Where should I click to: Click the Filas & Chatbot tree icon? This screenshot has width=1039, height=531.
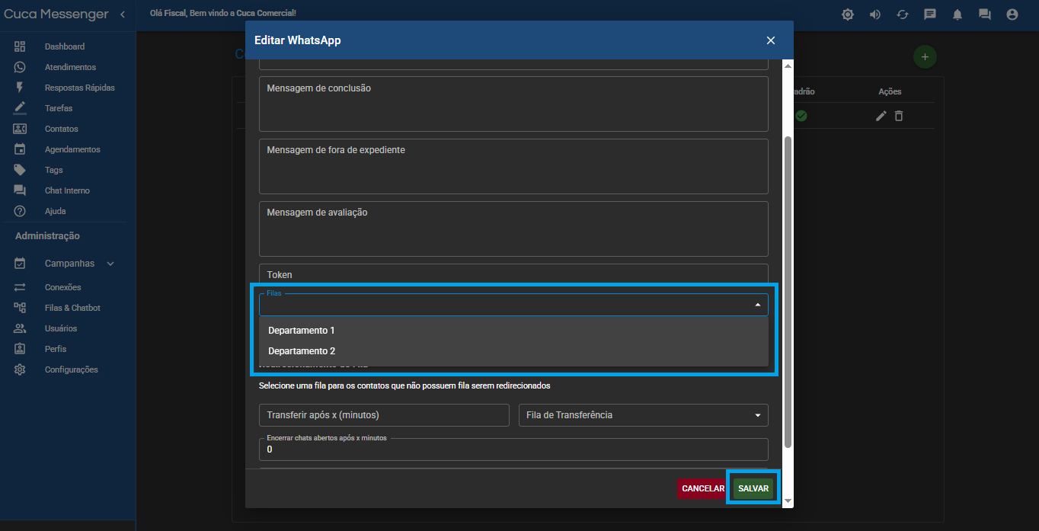[20, 308]
